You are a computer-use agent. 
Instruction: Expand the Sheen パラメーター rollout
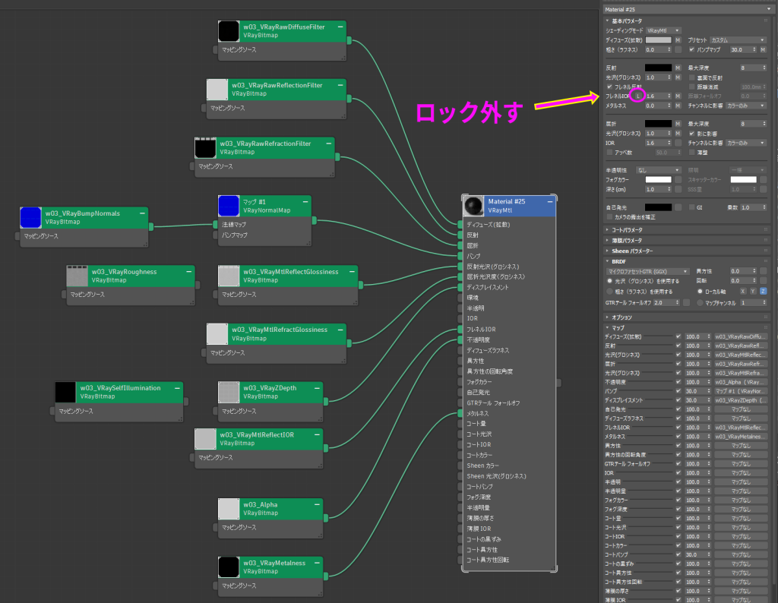tap(632, 251)
